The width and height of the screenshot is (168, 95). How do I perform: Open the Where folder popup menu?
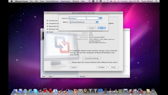83,22
